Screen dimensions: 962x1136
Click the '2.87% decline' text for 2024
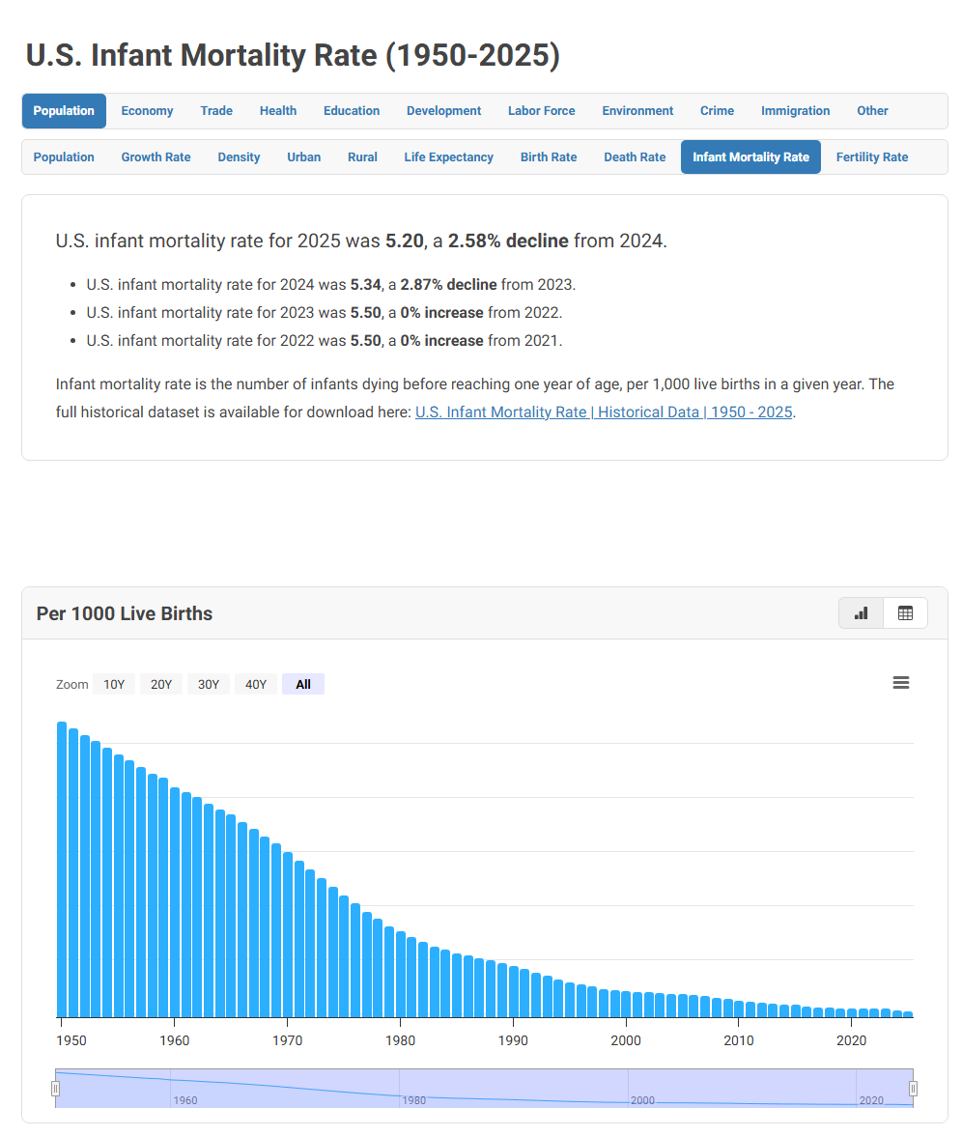click(448, 285)
